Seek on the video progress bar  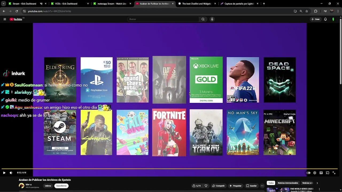(169, 169)
